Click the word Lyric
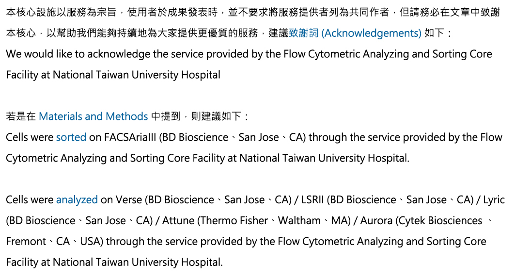The height and width of the screenshot is (279, 515). pos(494,200)
